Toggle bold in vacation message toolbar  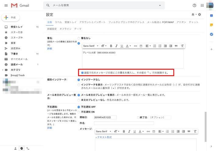(x=124, y=131)
